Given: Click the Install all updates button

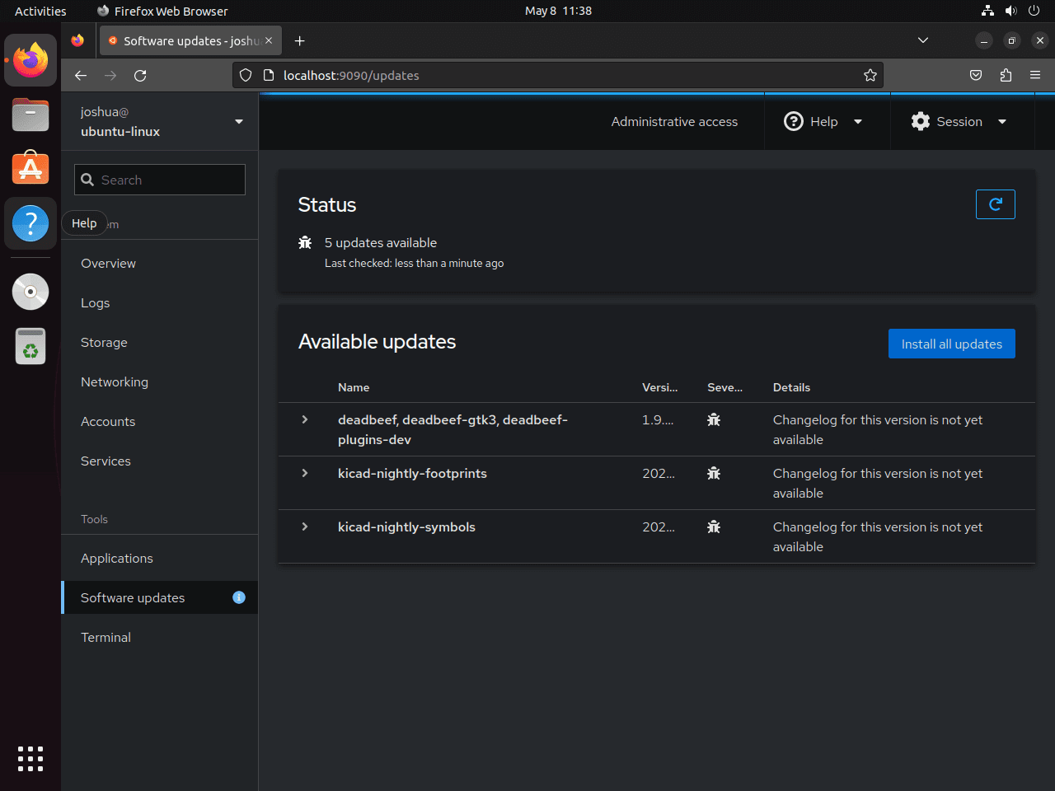Looking at the screenshot, I should click(951, 344).
